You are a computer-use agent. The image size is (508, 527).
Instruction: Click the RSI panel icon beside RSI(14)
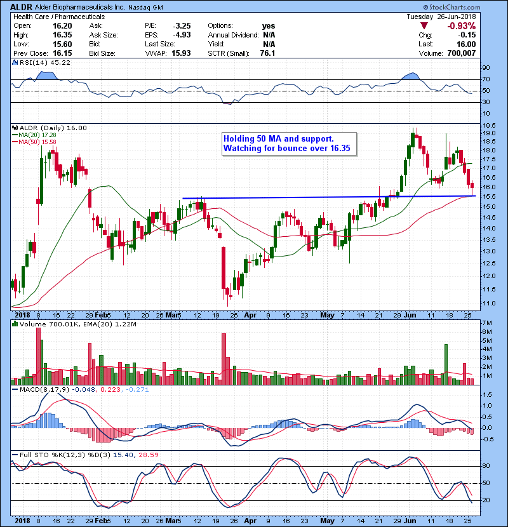(15, 62)
